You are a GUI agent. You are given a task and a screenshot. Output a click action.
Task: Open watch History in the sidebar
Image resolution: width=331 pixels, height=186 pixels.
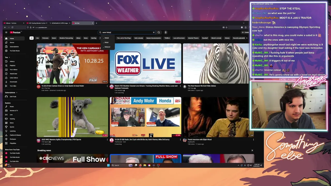tap(12, 61)
